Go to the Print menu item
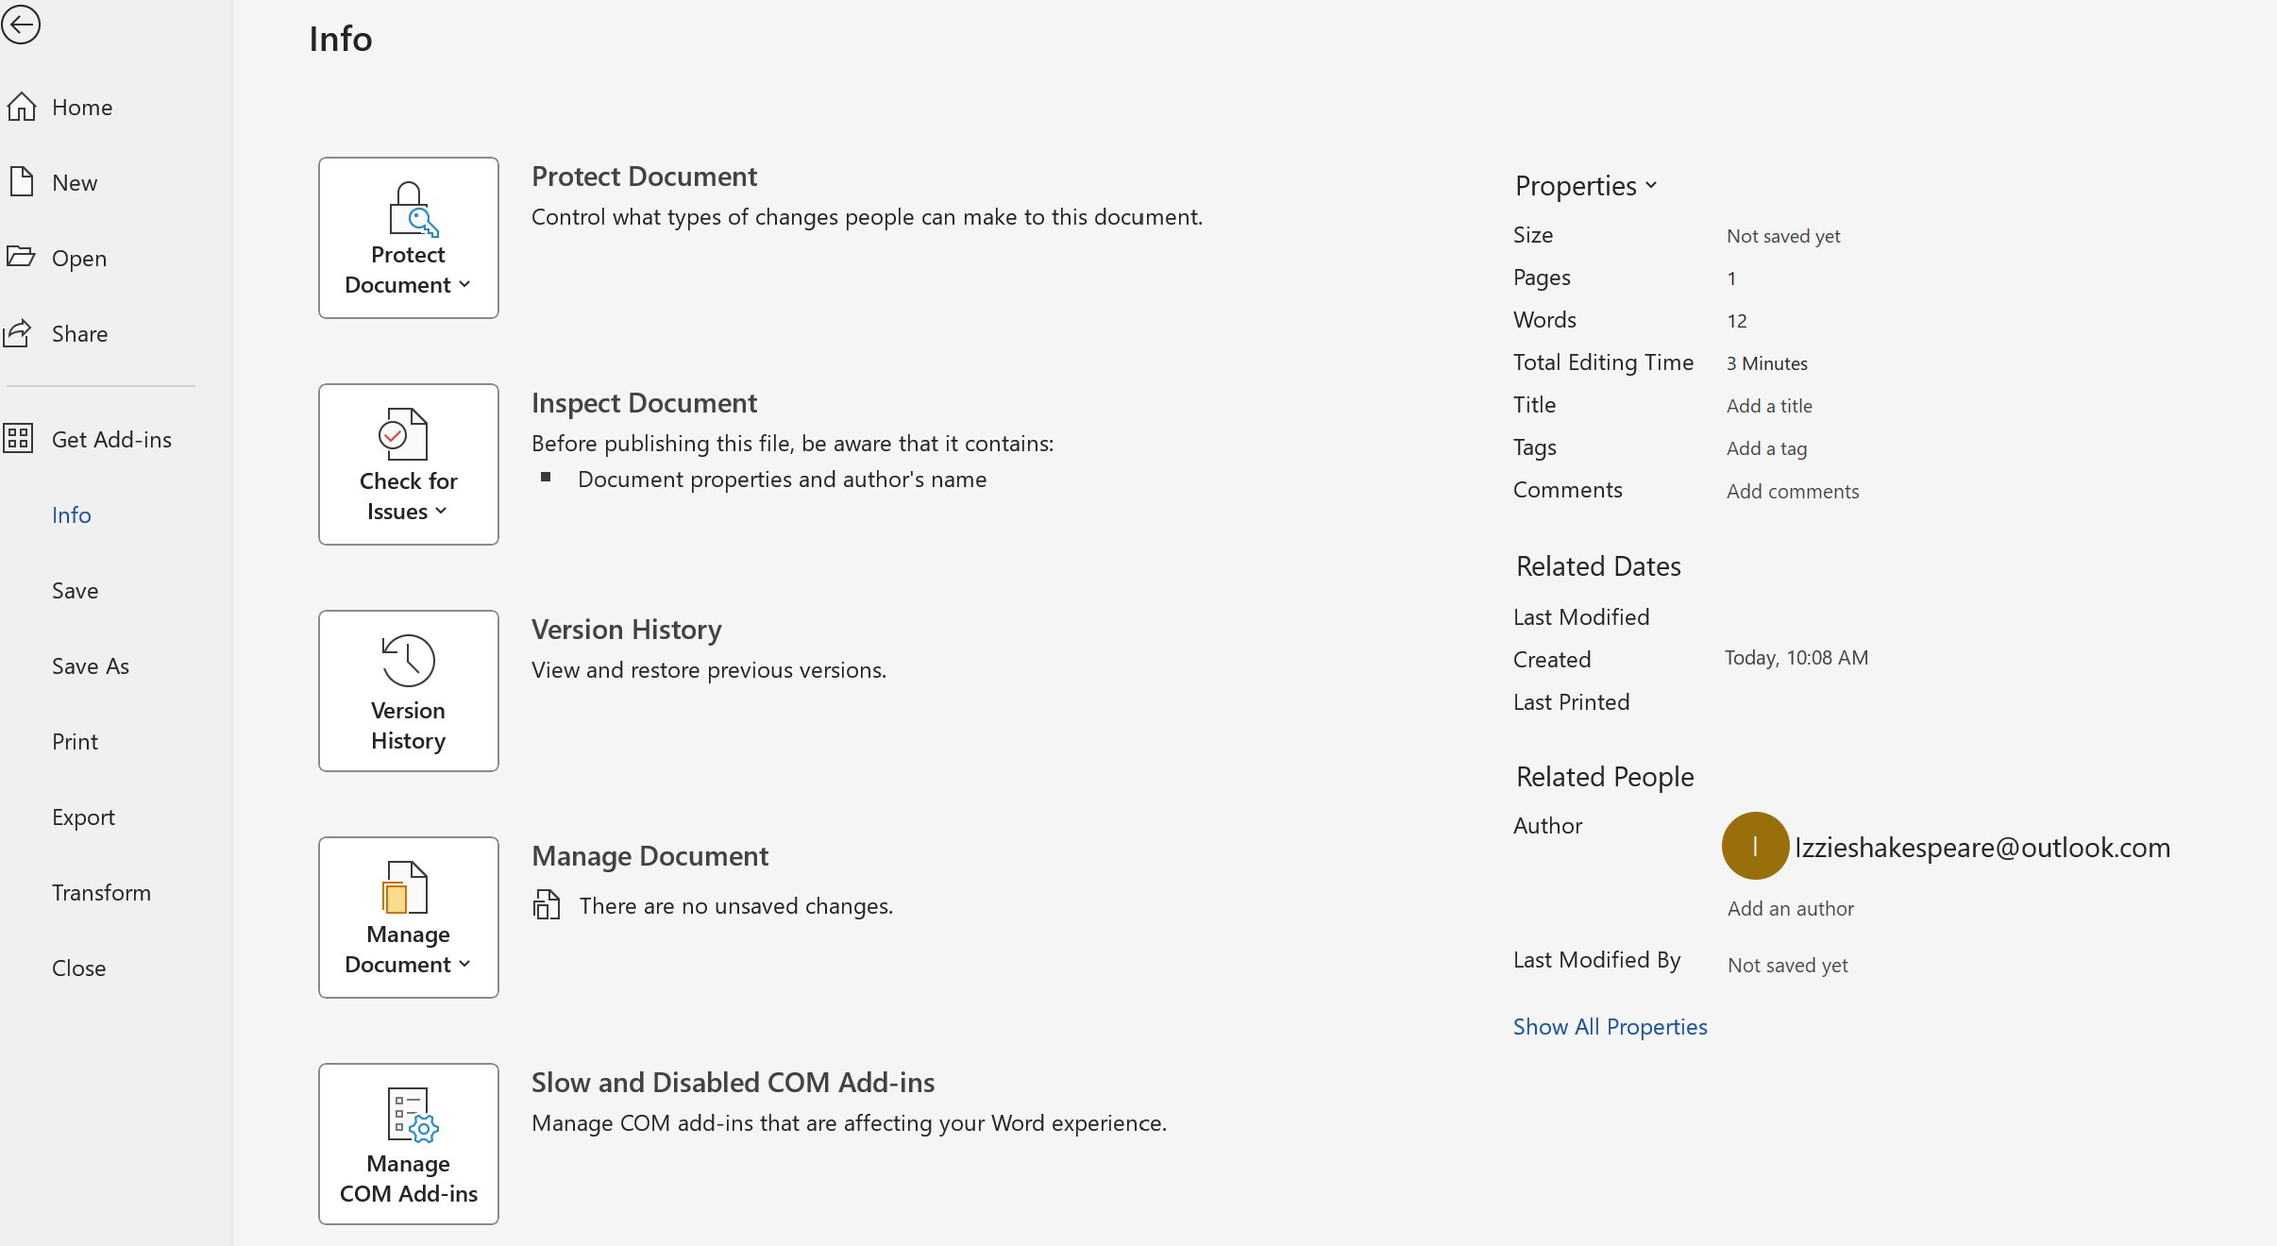The width and height of the screenshot is (2277, 1246). pos(75,742)
